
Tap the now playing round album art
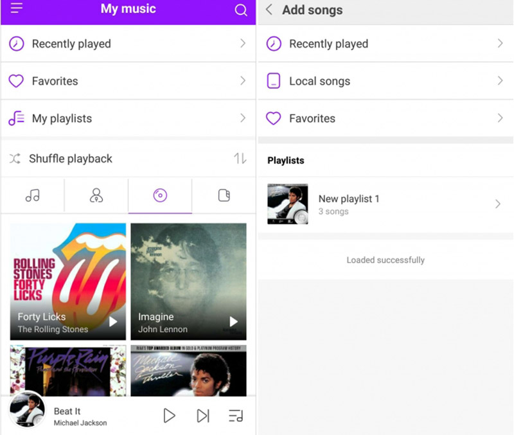pyautogui.click(x=27, y=410)
